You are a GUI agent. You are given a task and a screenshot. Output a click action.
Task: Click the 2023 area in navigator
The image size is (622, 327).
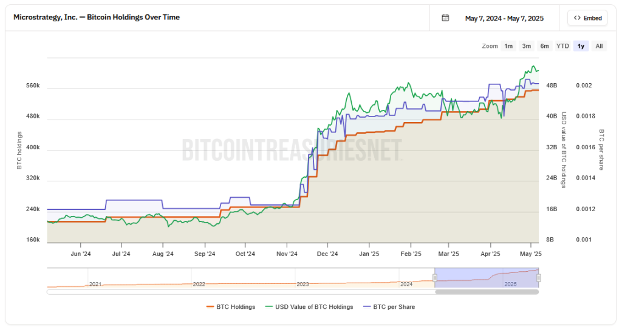302,284
